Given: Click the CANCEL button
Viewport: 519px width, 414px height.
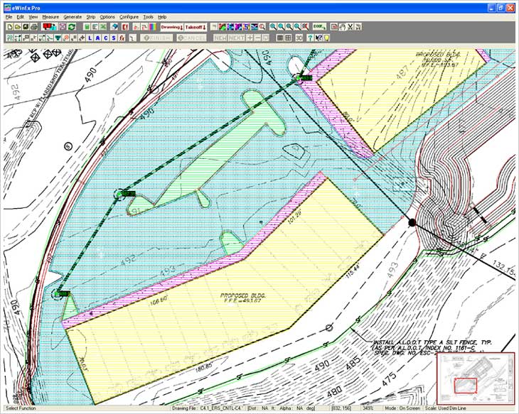Looking at the screenshot, I should pyautogui.click(x=192, y=38).
